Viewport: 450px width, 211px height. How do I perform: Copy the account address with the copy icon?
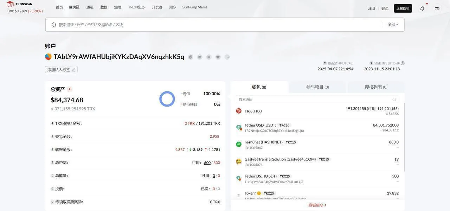191,57
